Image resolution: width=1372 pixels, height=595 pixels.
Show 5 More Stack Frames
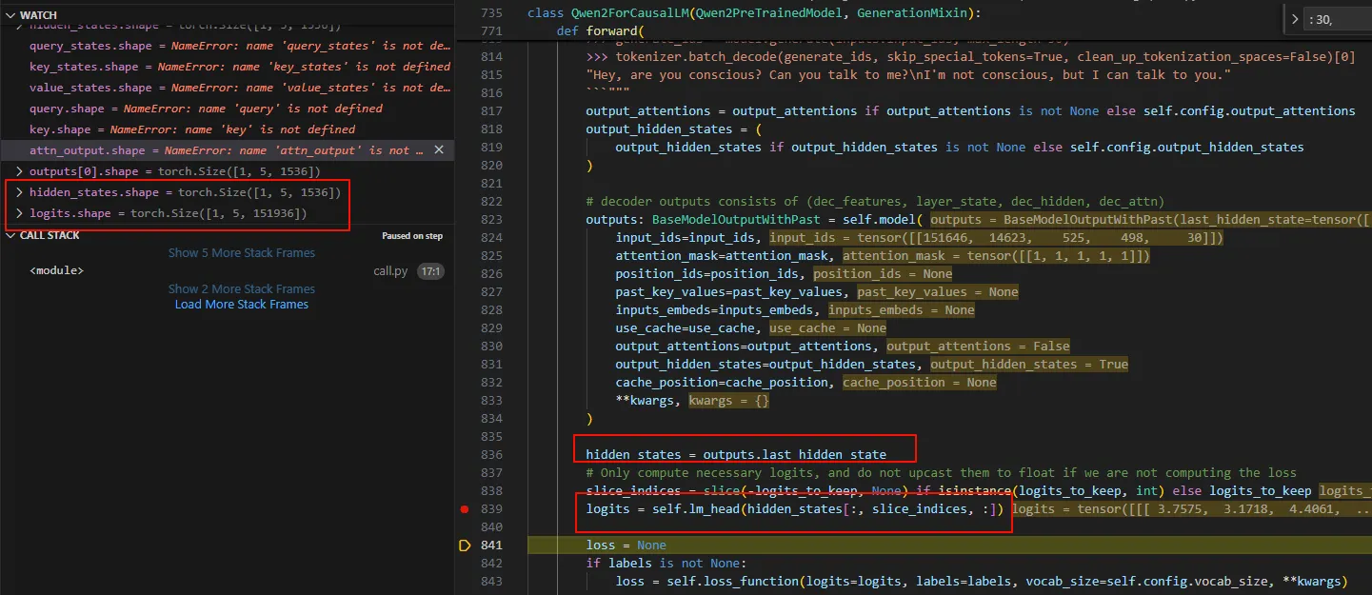(x=242, y=253)
